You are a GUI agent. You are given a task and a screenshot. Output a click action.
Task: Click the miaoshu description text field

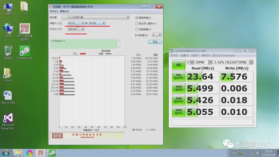click(x=84, y=44)
